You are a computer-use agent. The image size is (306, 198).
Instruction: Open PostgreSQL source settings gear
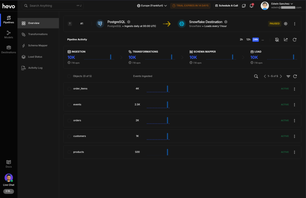(x=128, y=22)
